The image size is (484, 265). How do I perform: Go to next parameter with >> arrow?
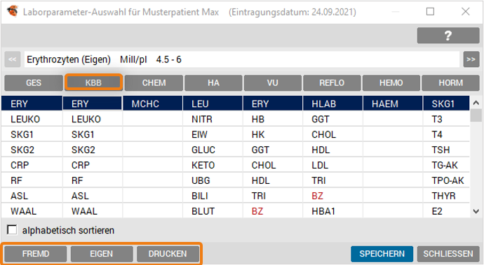471,59
